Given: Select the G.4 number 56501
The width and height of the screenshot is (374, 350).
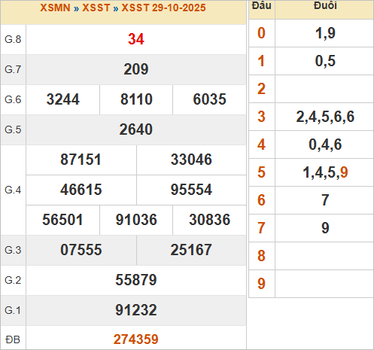Looking at the screenshot, I should tap(62, 220).
